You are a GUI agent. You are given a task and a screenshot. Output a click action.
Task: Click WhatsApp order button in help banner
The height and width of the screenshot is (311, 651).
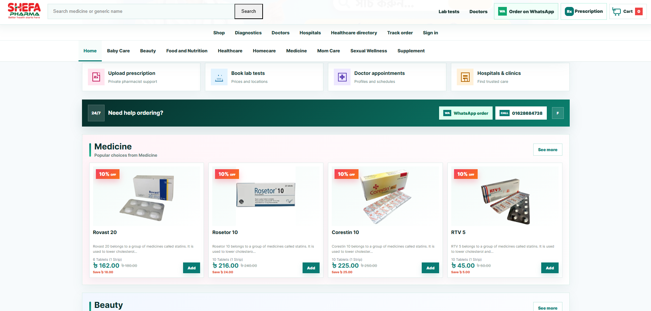(x=466, y=113)
